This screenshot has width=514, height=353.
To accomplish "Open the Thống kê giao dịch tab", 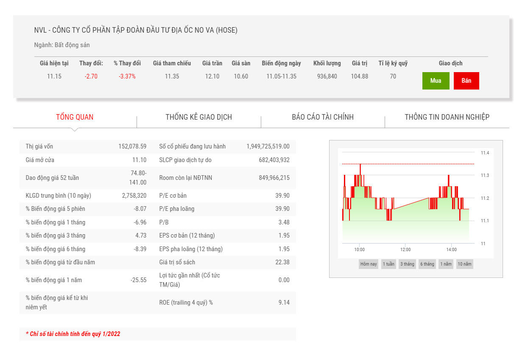I will coord(198,117).
